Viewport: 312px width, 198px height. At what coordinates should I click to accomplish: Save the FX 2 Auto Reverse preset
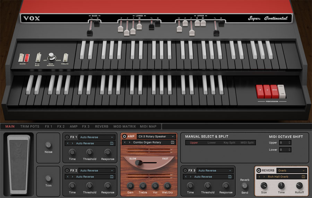[112, 177]
